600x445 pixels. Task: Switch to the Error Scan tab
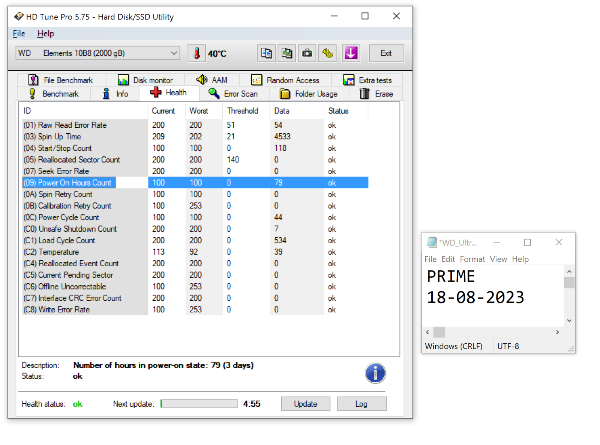pyautogui.click(x=234, y=94)
